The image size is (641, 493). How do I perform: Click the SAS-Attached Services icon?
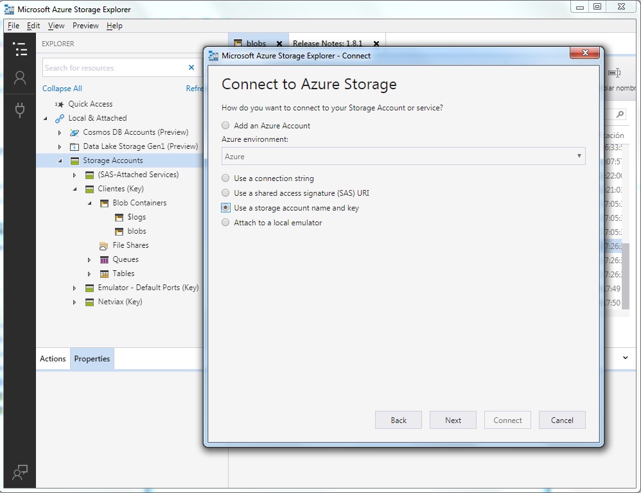[89, 175]
